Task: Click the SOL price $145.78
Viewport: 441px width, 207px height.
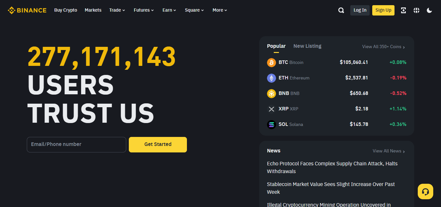Action: (359, 124)
